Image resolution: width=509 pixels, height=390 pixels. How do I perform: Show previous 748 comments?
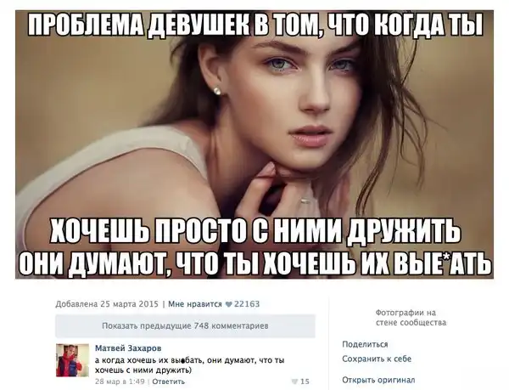[x=185, y=325]
